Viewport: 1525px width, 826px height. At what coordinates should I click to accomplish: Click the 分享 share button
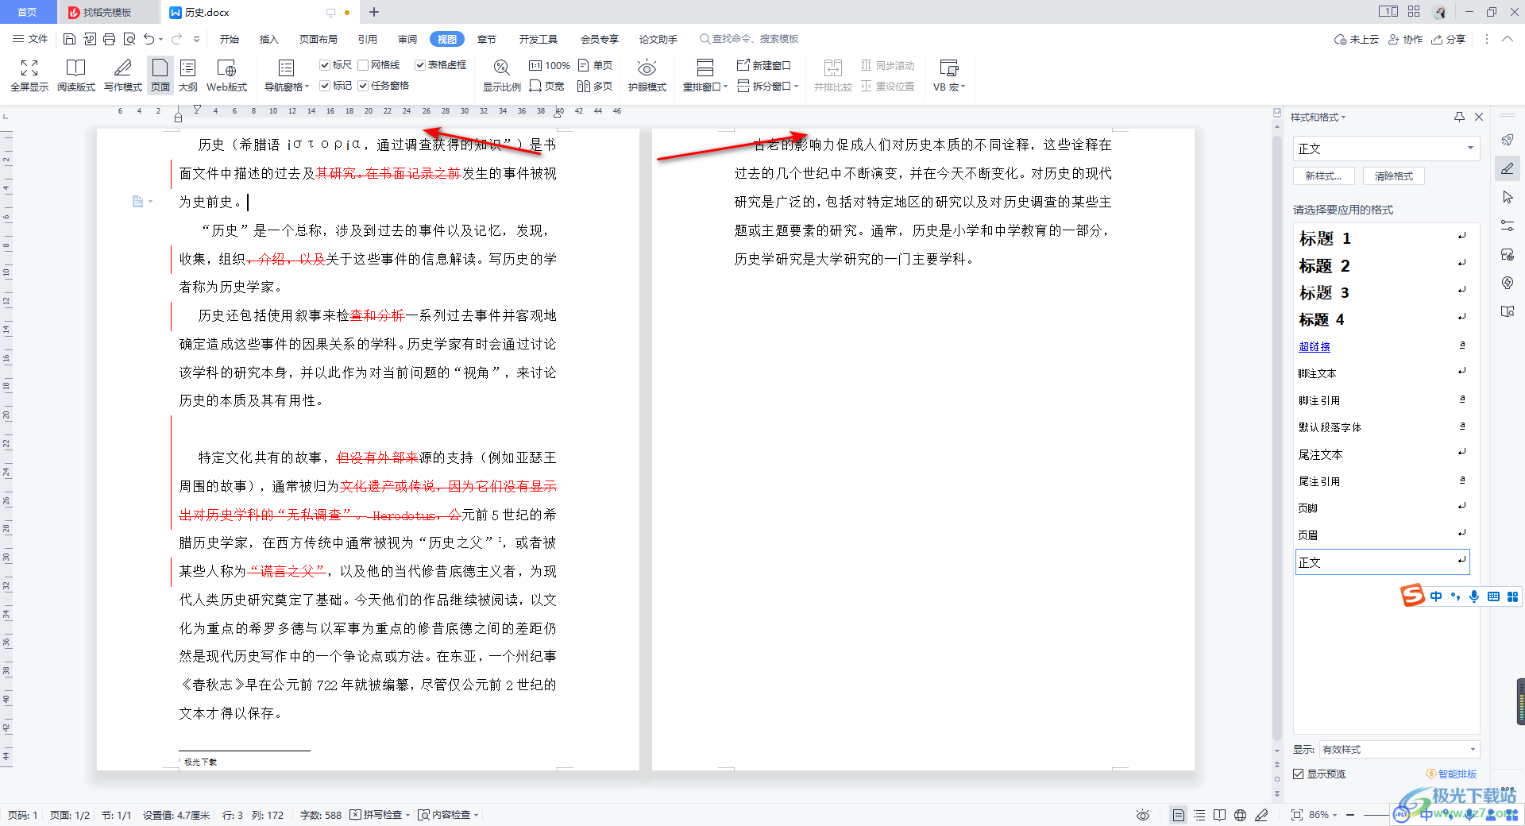tap(1449, 39)
